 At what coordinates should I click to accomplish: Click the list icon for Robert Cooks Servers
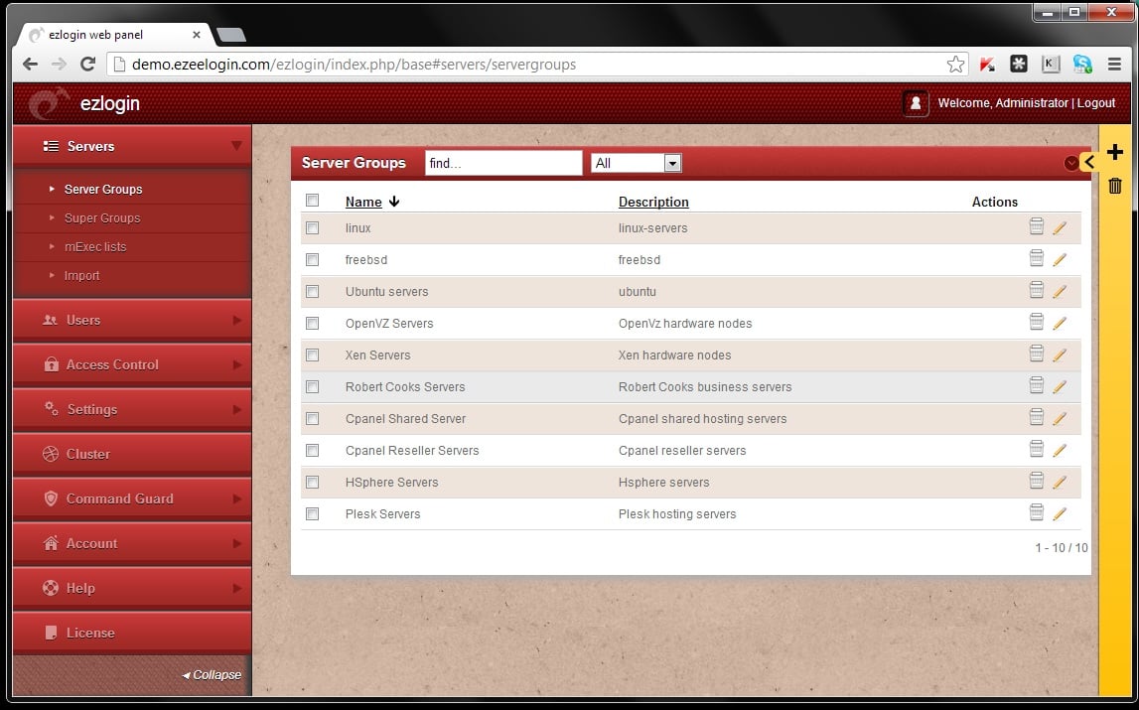(x=1037, y=386)
